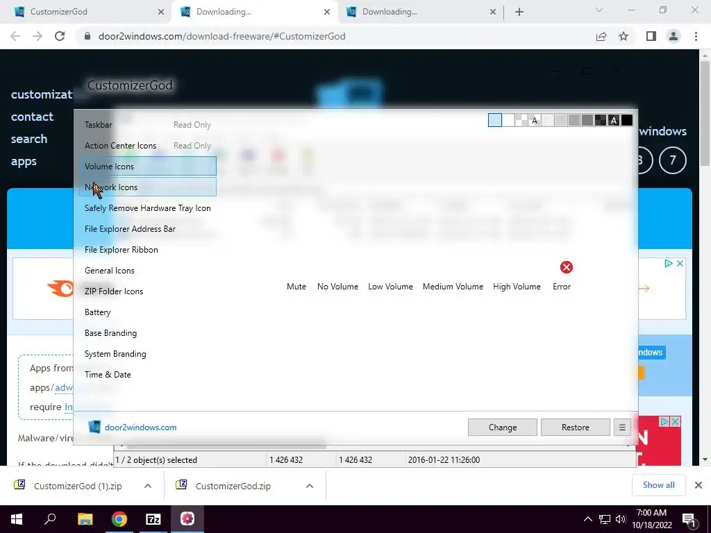Image resolution: width=711 pixels, height=533 pixels.
Task: Click the circled 7 Windows version button
Action: point(672,160)
